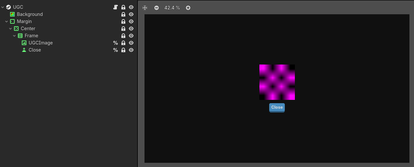This screenshot has width=414, height=167.
Task: Click the UGCImage texture node icon
Action: (x=24, y=43)
